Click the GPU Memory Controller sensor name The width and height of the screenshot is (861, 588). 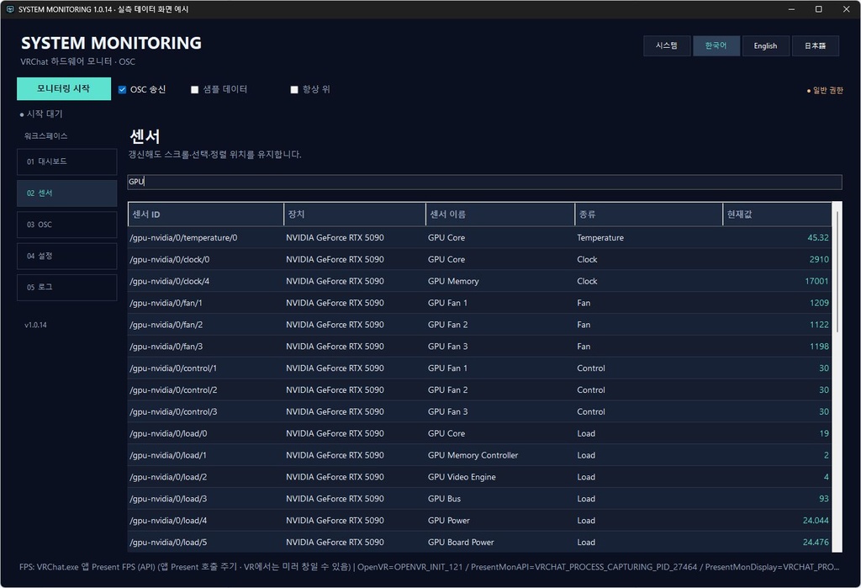pyautogui.click(x=473, y=456)
